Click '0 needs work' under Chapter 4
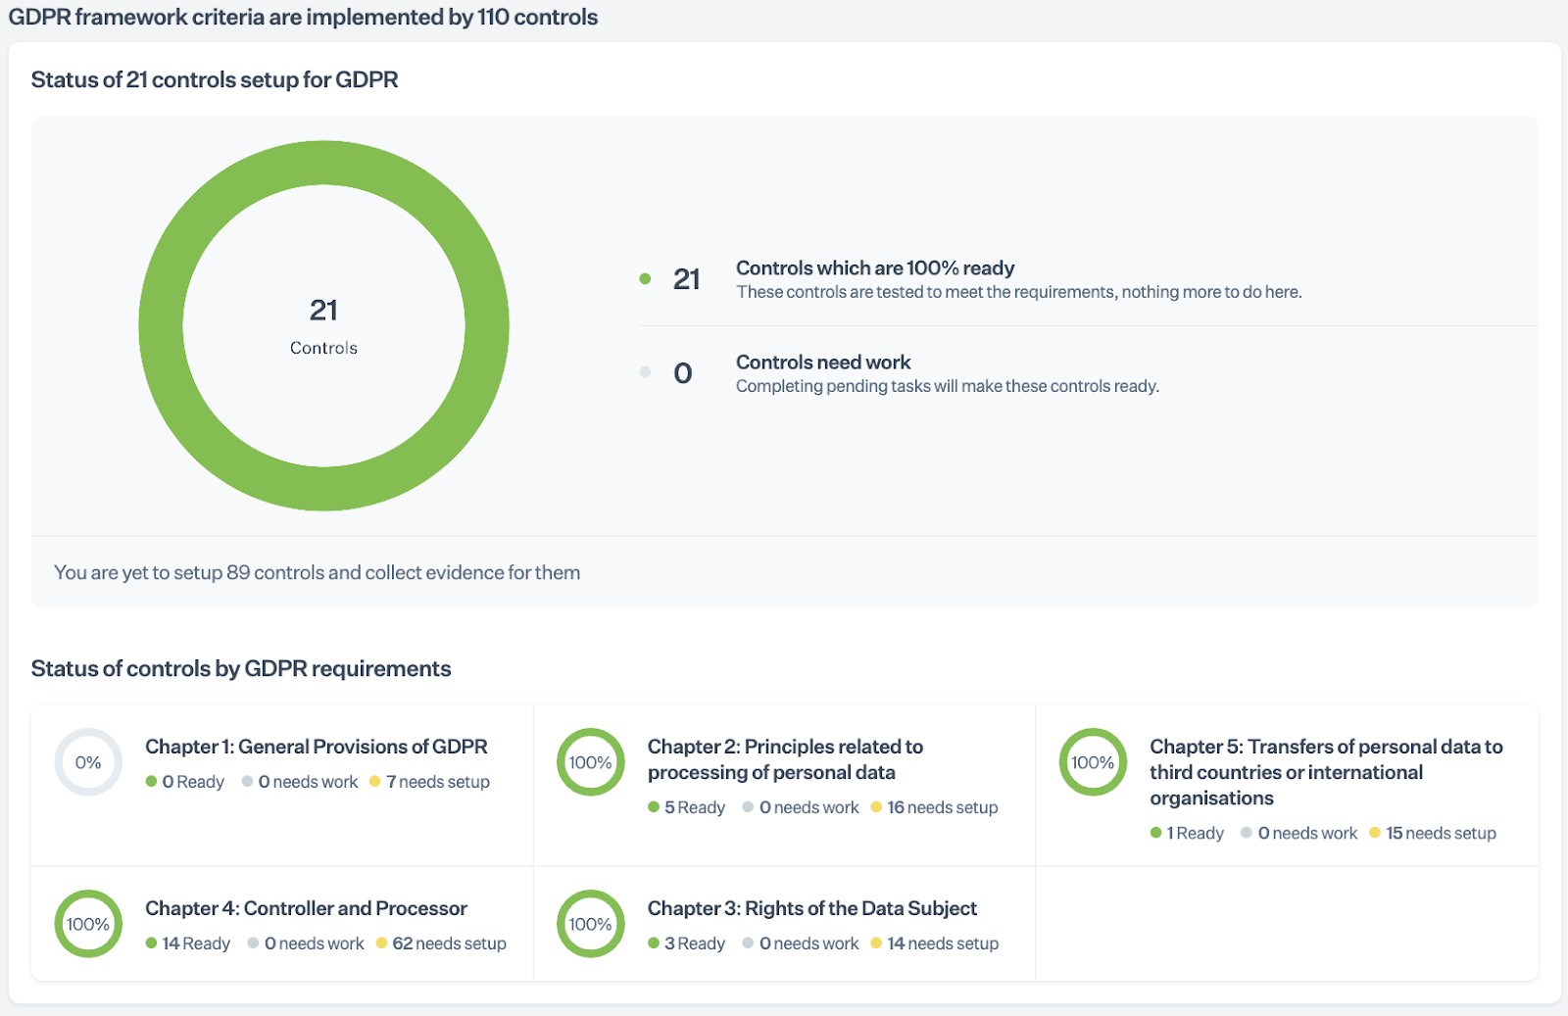The height and width of the screenshot is (1016, 1568). [315, 943]
